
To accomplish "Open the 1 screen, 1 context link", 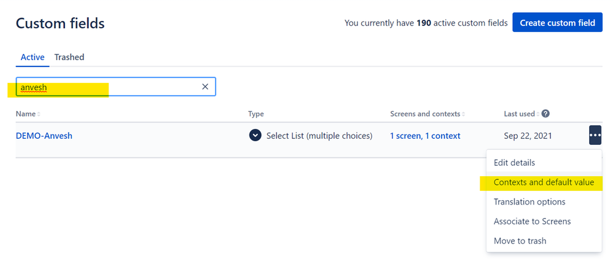I will coord(425,136).
